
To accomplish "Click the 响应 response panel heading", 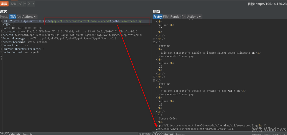I will point(157,11).
